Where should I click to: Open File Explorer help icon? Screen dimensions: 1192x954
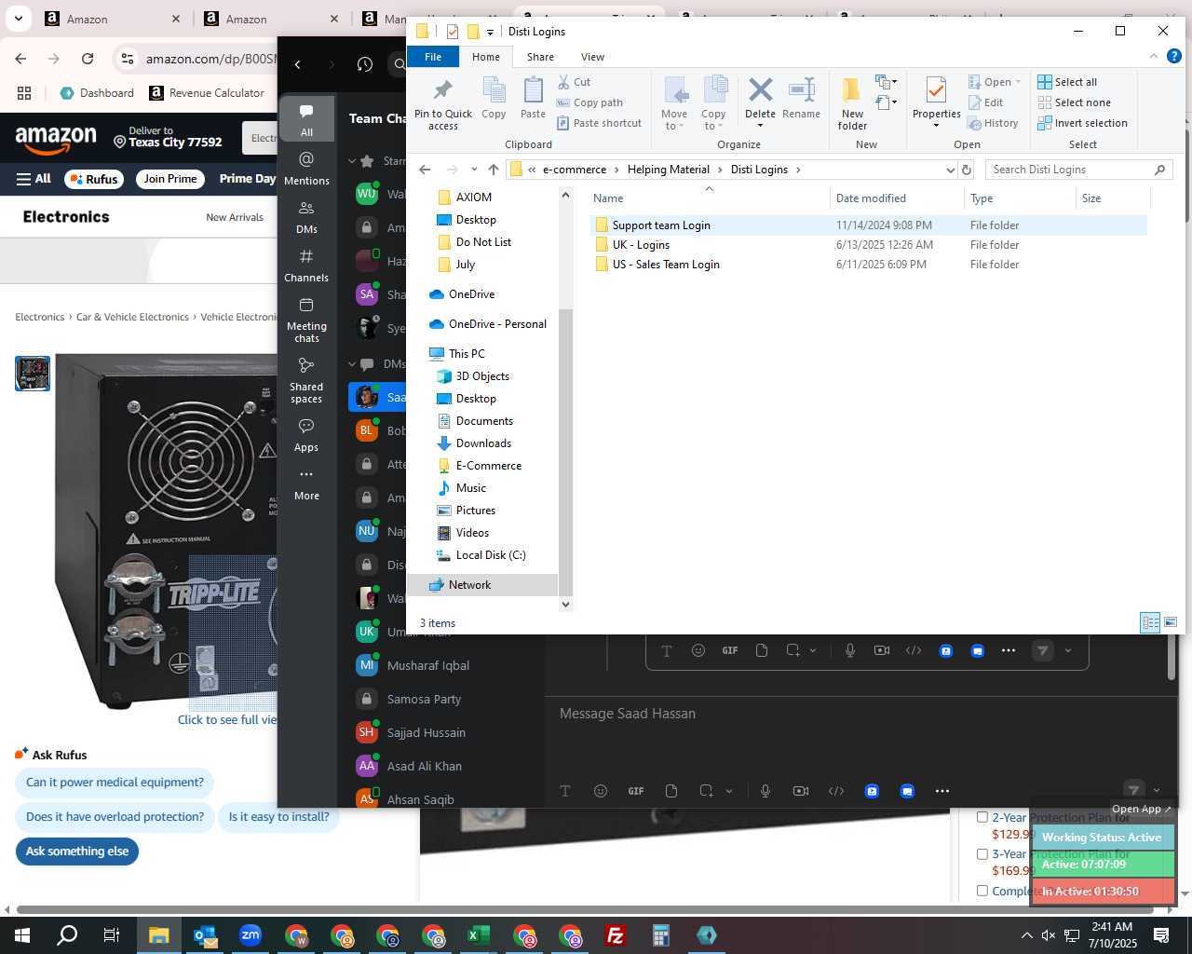(x=1174, y=56)
